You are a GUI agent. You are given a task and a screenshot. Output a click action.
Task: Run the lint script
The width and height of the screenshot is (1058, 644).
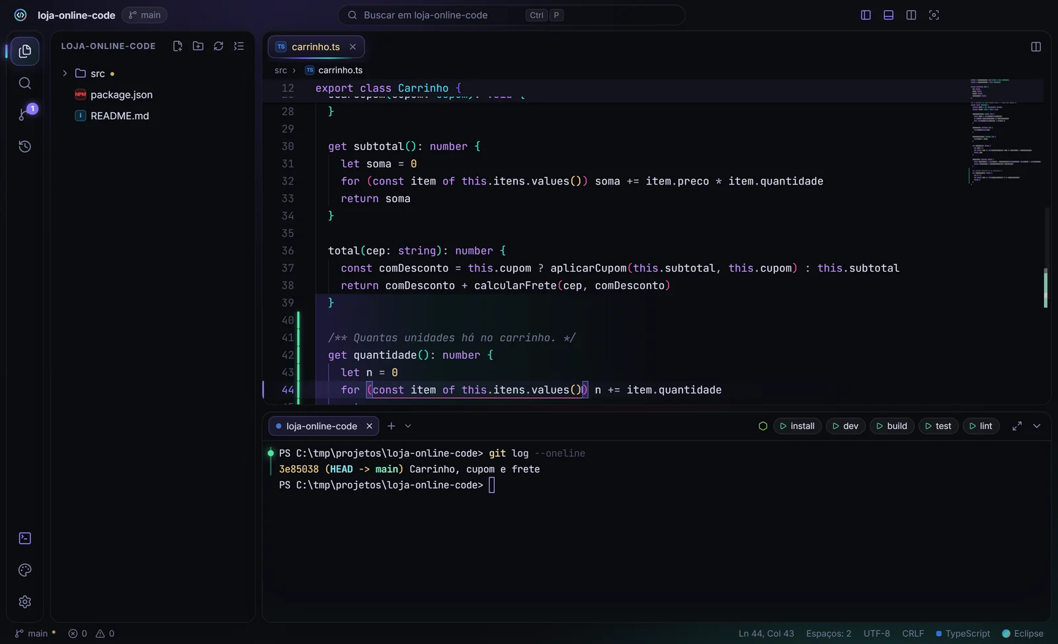tap(981, 426)
